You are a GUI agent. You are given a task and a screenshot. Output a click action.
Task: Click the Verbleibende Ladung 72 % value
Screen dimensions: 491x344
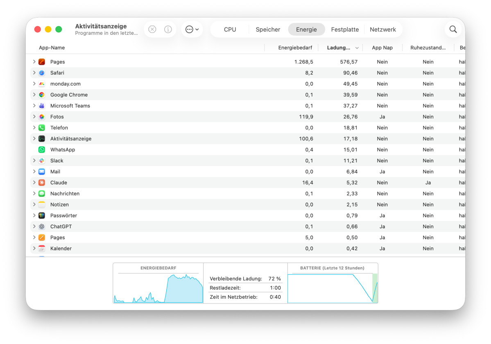point(275,278)
